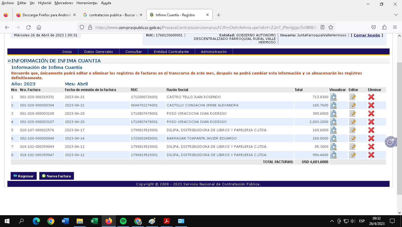Open the Firefox application hamburger menu
Viewport: 402px width, 227px height.
395,27
